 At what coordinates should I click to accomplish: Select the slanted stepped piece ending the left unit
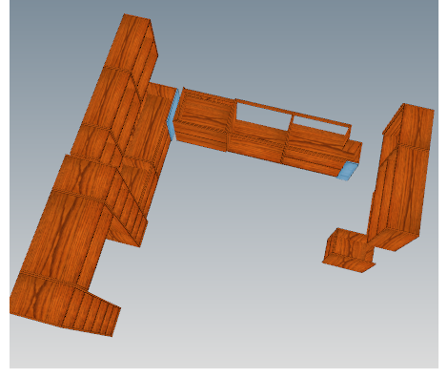[x=92, y=310]
